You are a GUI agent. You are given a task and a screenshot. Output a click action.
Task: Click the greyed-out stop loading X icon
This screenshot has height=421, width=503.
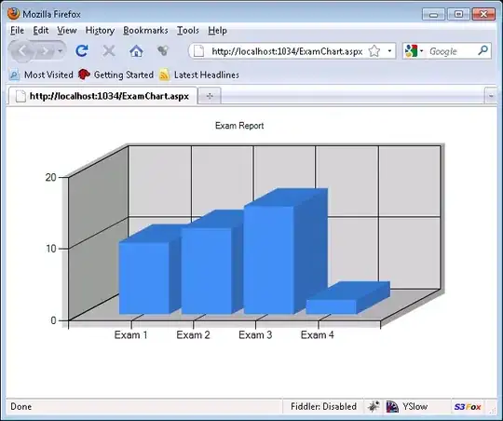(x=109, y=50)
